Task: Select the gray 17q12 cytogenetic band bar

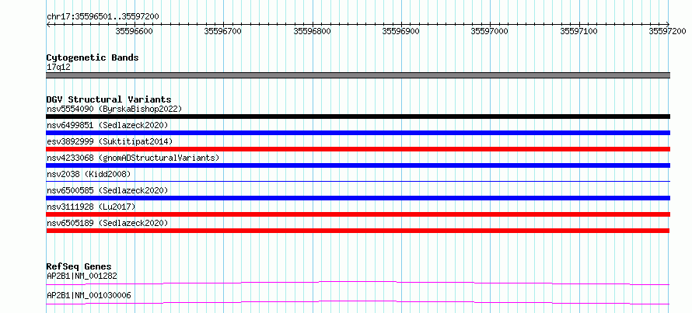Action: [358, 75]
